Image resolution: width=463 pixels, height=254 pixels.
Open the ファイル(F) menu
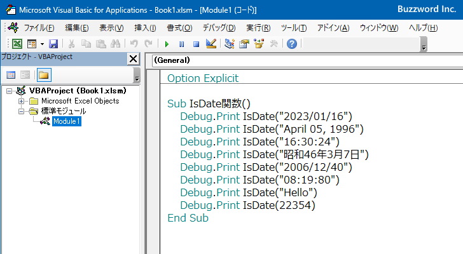click(x=39, y=28)
